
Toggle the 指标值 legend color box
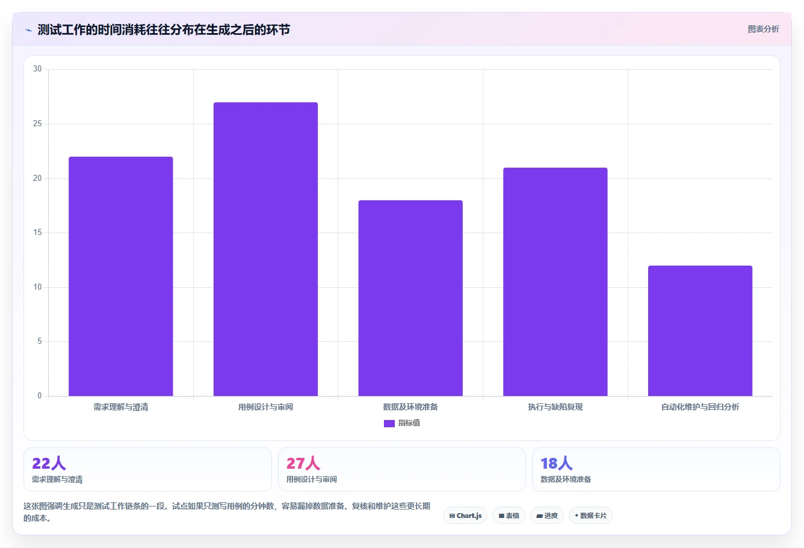click(389, 423)
